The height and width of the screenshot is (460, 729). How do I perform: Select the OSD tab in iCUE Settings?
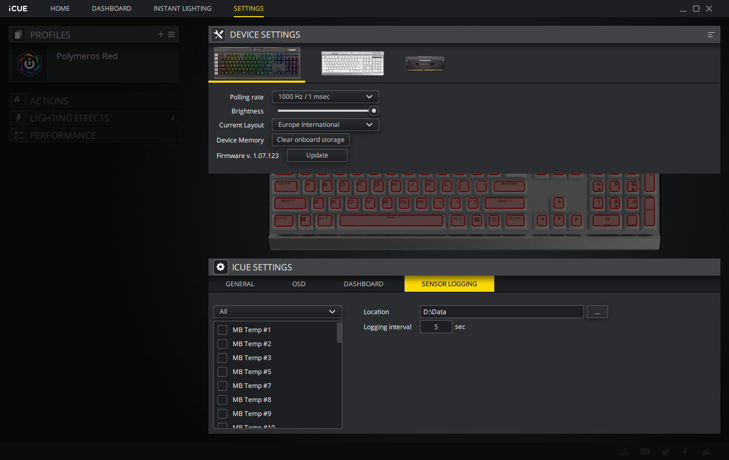(x=299, y=284)
